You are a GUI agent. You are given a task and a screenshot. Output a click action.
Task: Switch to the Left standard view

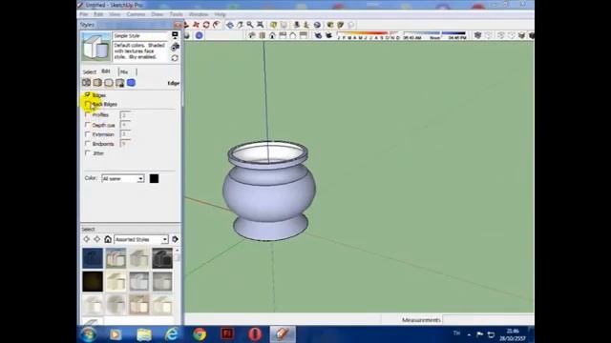coord(303,35)
